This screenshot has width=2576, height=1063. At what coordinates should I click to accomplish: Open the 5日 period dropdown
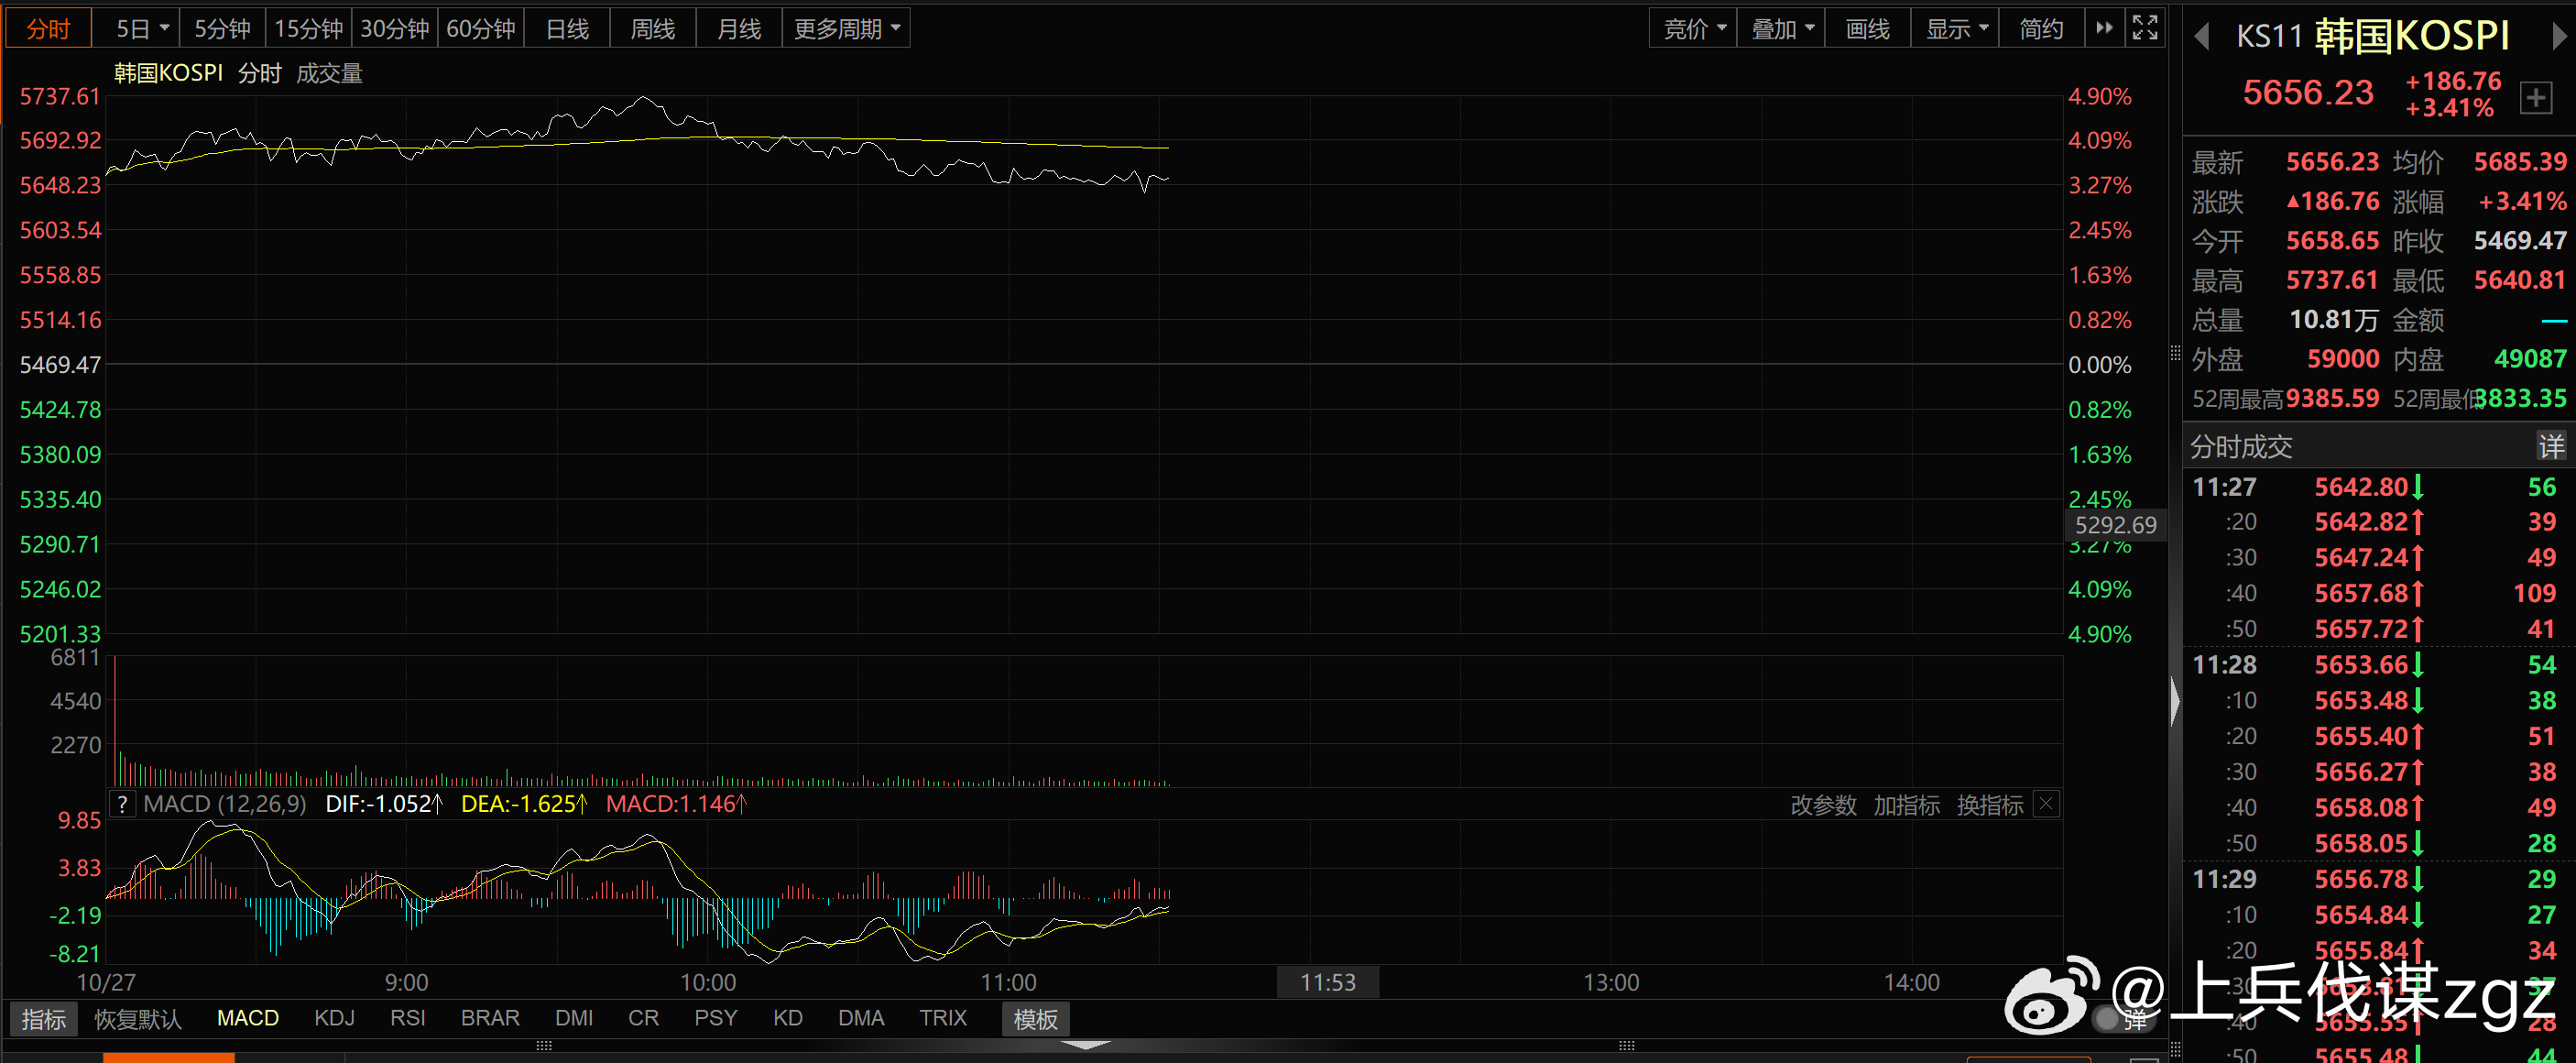click(x=137, y=28)
